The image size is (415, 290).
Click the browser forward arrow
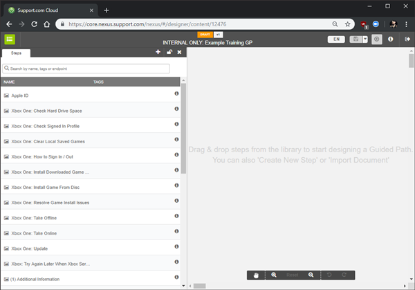21,24
